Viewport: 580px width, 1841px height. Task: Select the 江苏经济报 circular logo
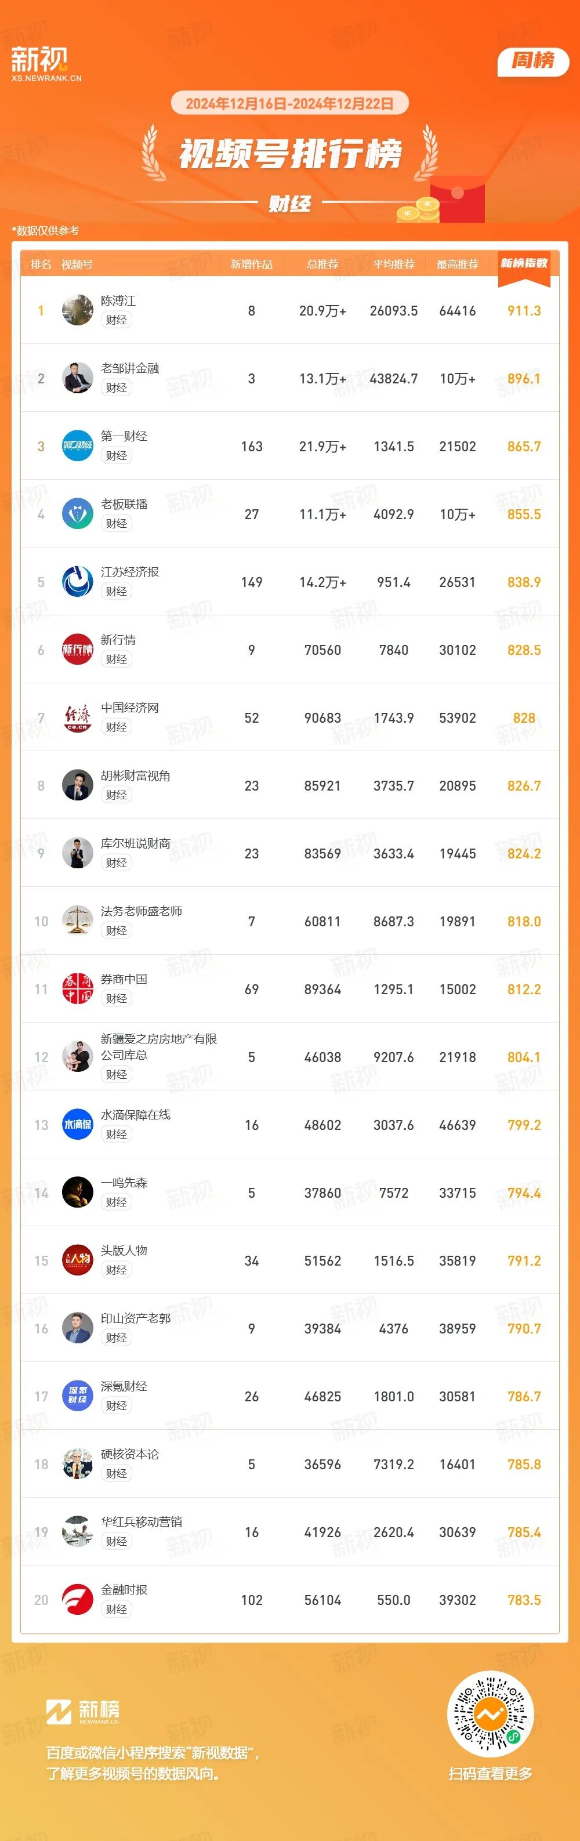pyautogui.click(x=77, y=581)
